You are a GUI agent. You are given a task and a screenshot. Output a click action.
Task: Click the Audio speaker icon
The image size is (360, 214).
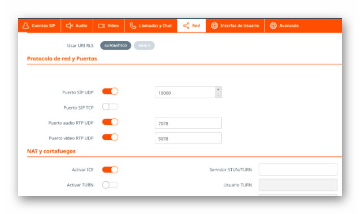point(70,25)
